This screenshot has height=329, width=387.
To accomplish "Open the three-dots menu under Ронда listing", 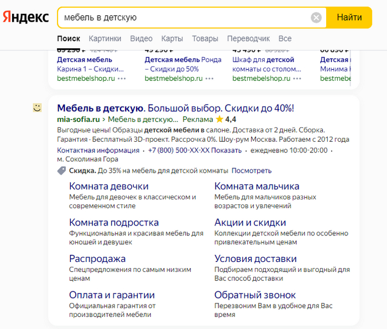I will 210,79.
